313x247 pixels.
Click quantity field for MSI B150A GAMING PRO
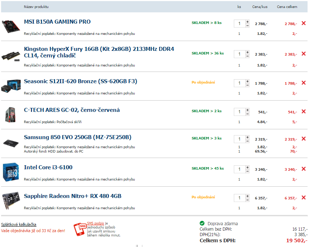tap(240, 24)
